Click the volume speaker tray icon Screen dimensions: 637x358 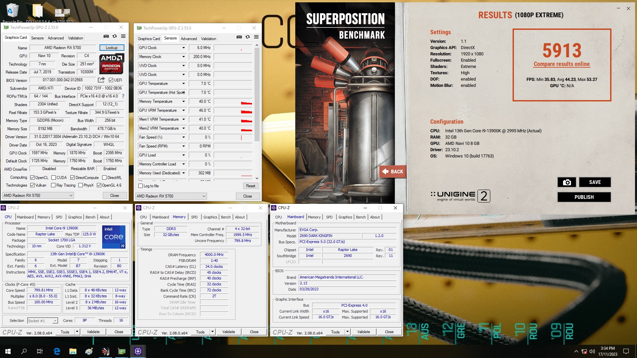592,351
